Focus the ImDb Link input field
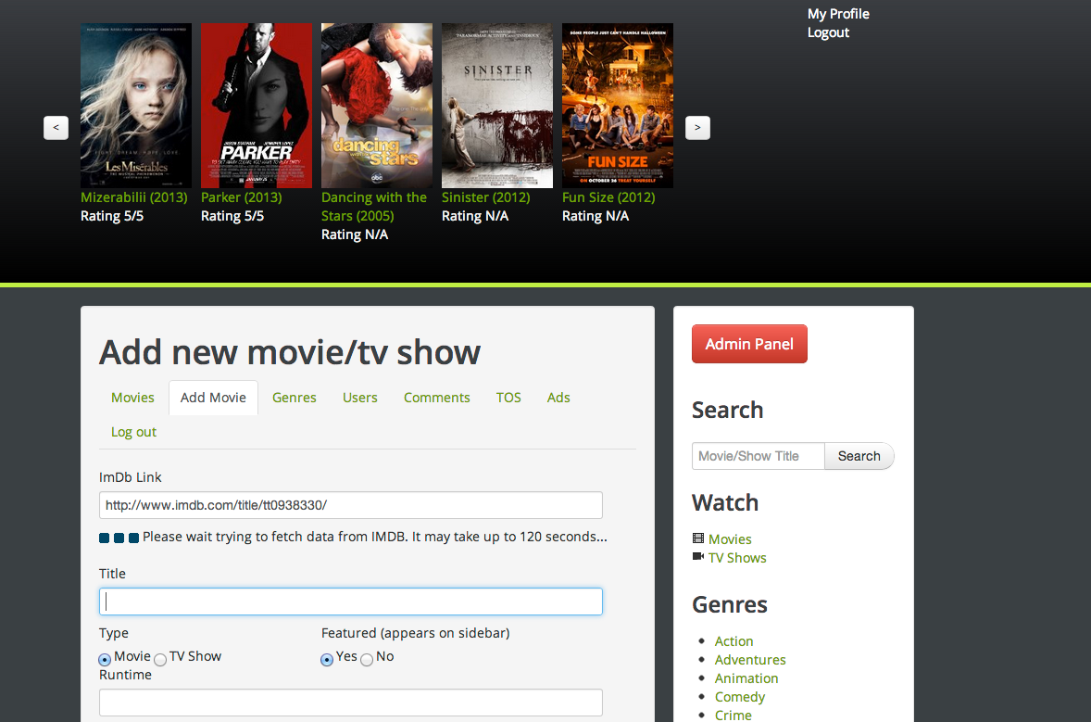This screenshot has height=722, width=1091. point(351,505)
